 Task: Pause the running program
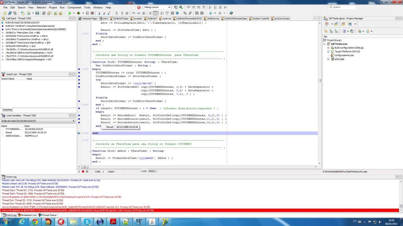tap(87, 13)
